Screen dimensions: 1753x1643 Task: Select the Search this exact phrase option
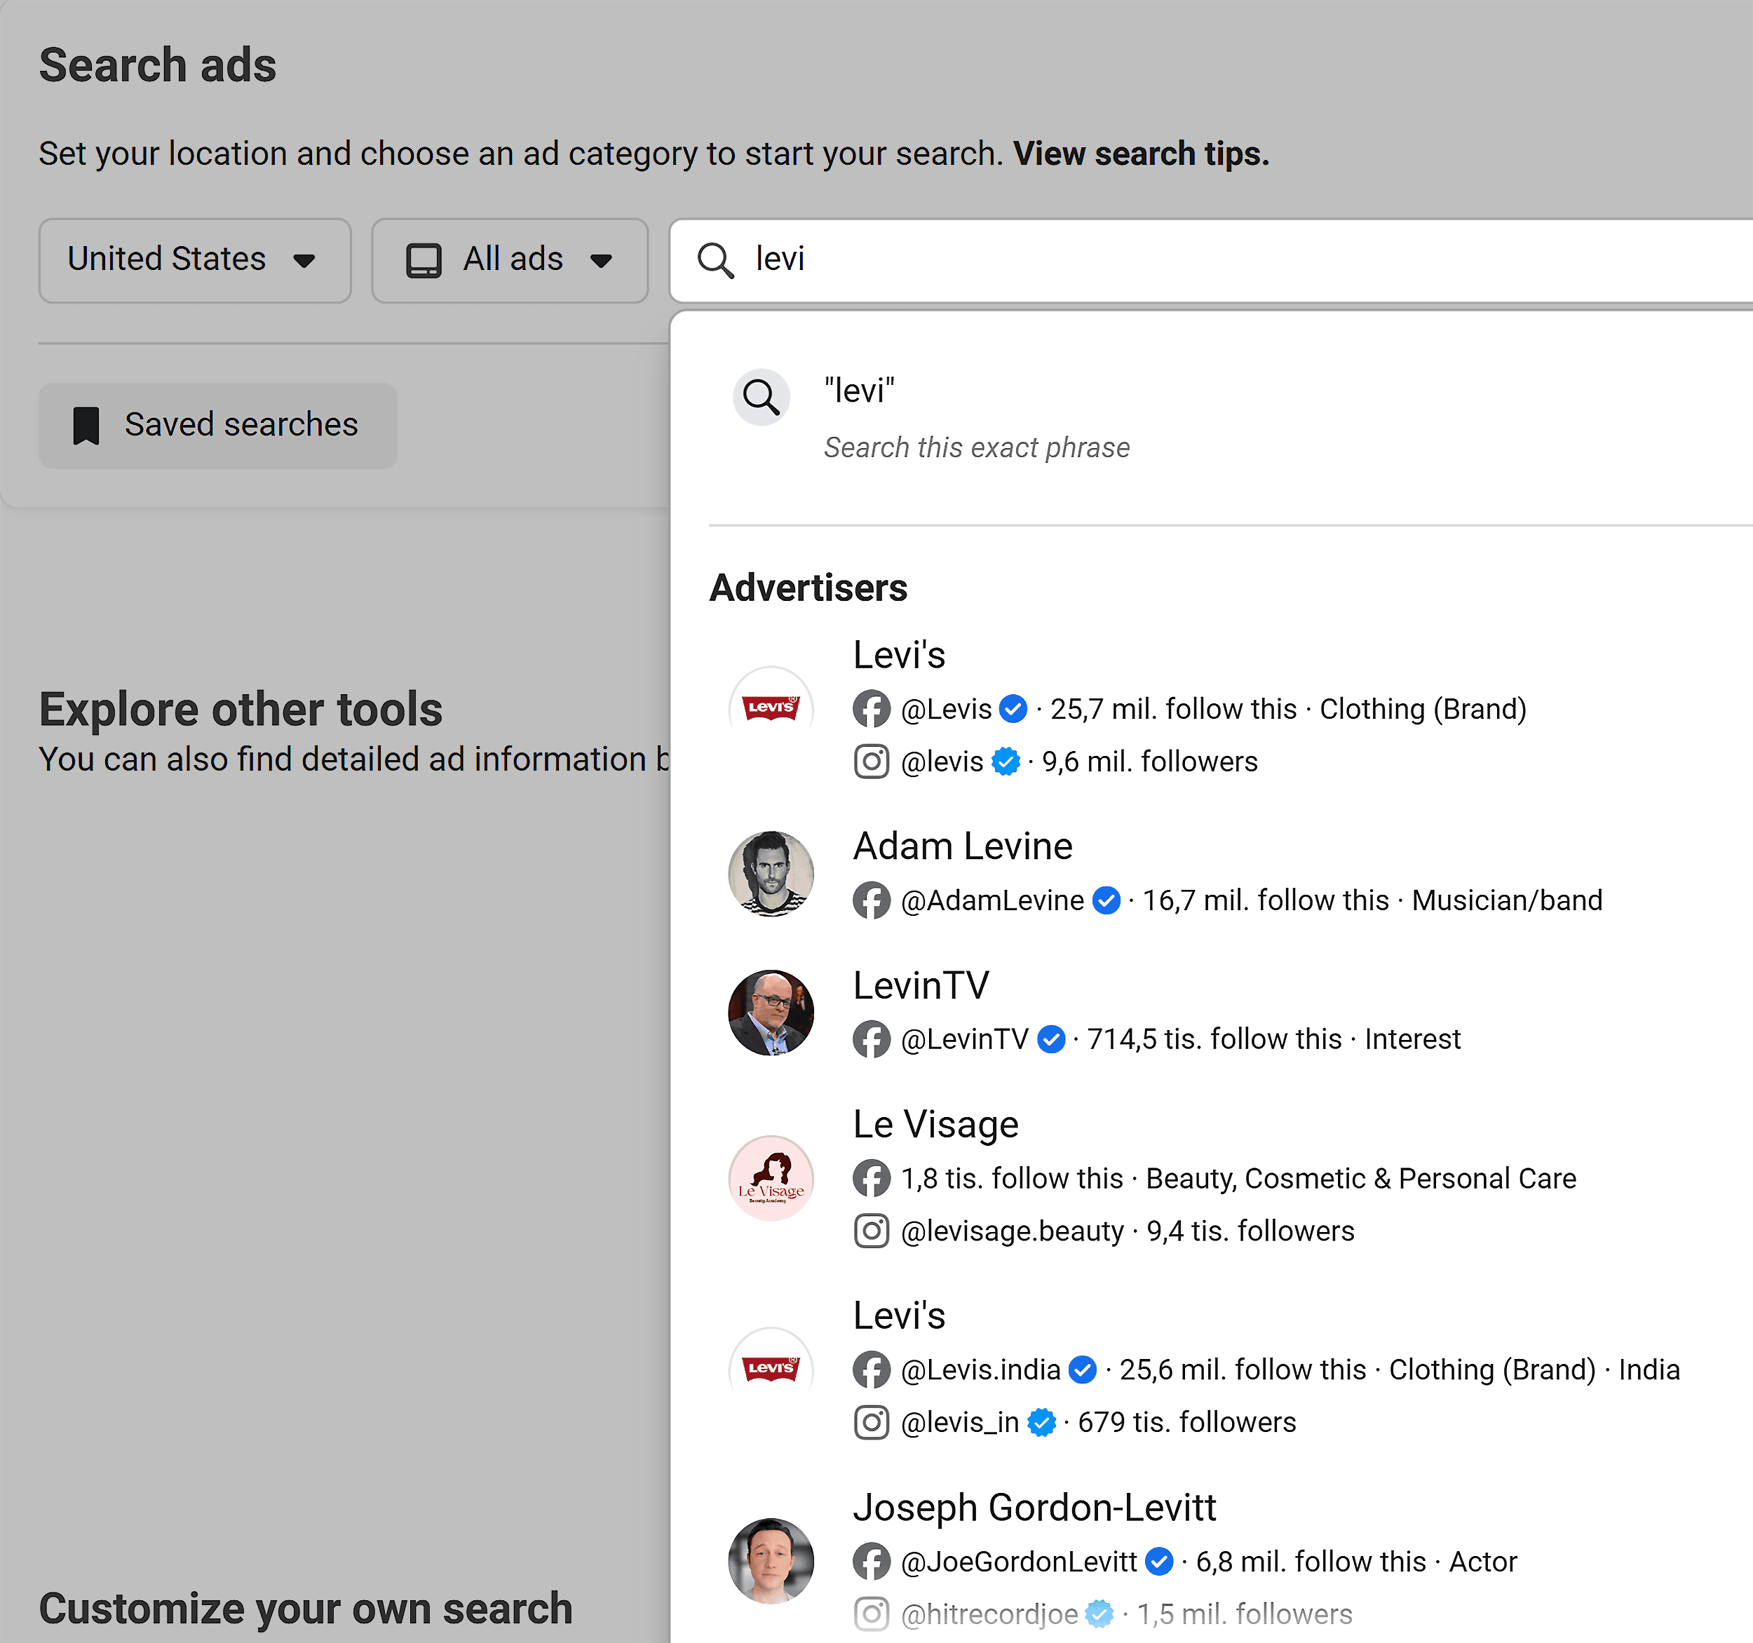click(1230, 417)
